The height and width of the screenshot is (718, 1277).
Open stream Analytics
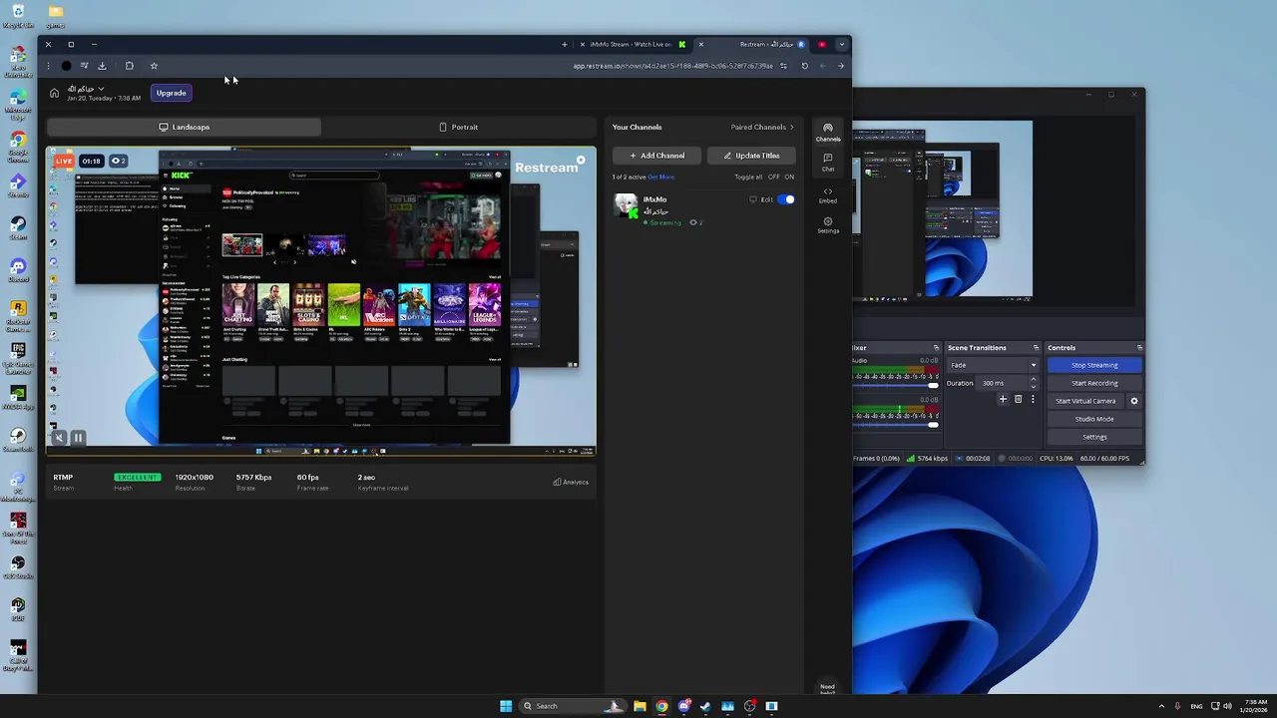[x=571, y=482]
